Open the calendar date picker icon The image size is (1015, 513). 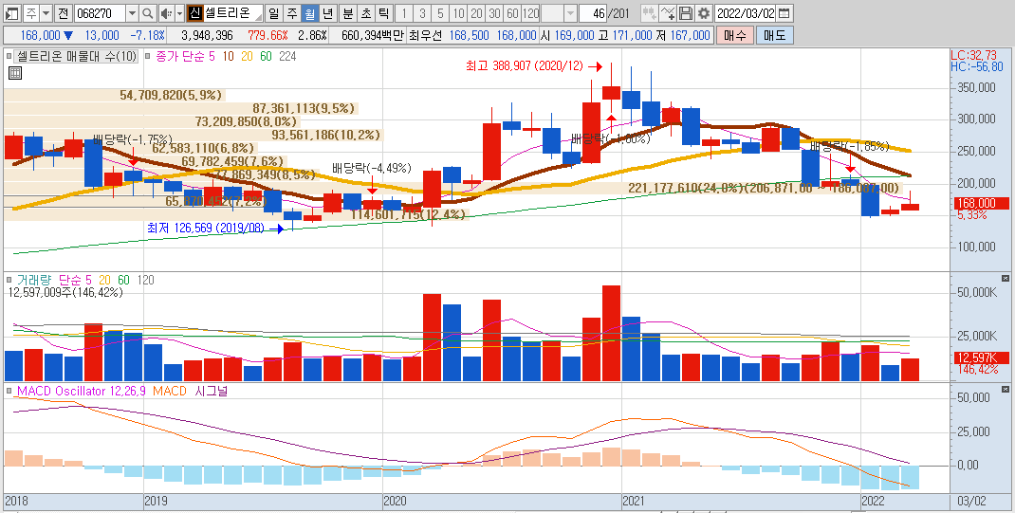(x=784, y=13)
